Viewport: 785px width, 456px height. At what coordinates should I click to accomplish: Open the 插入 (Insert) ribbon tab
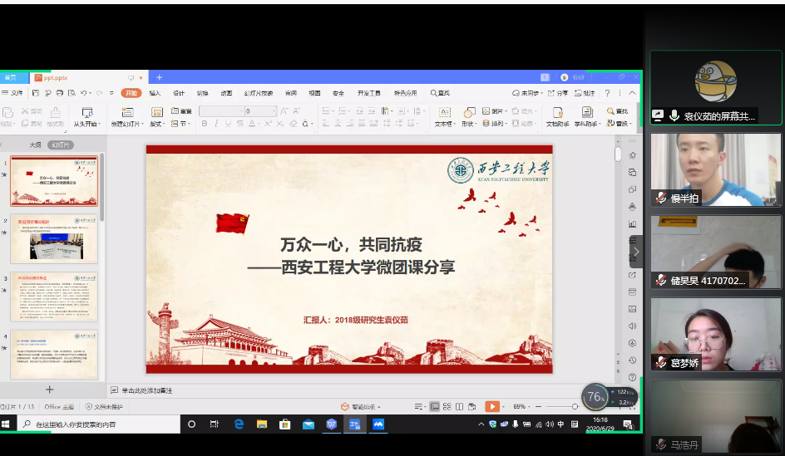[x=155, y=93]
